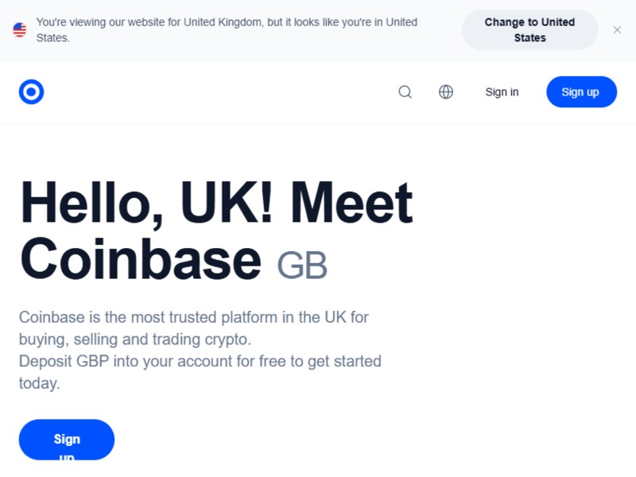This screenshot has width=636, height=477.
Task: Click 'United Kingdom' in the banner message
Action: 223,22
